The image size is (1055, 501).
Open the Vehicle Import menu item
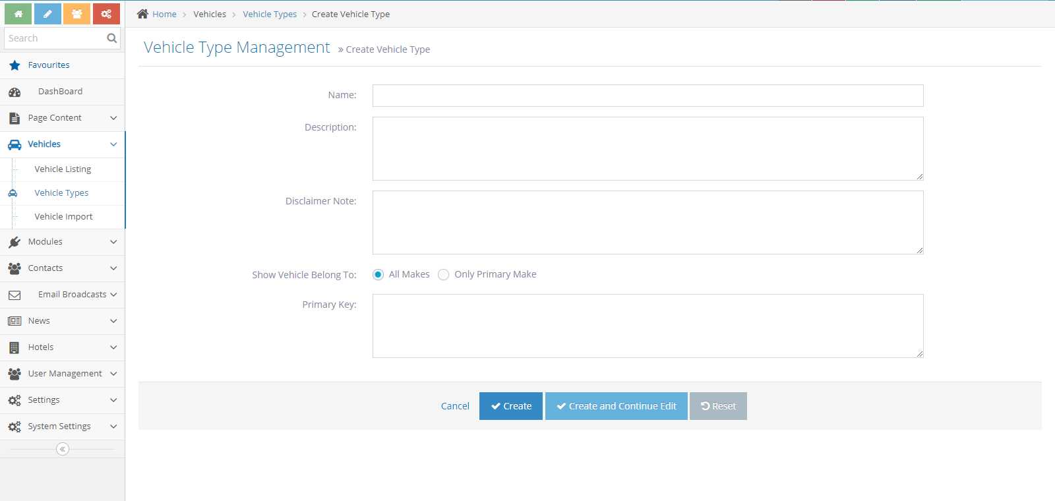(63, 217)
